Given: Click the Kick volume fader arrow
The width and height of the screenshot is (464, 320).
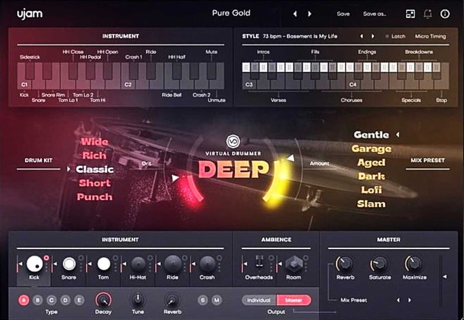Looking at the screenshot, I should [x=20, y=264].
